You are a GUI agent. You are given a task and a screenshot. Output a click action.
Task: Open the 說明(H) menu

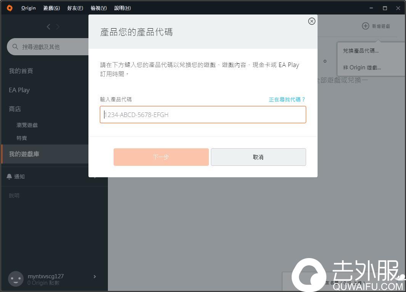122,8
